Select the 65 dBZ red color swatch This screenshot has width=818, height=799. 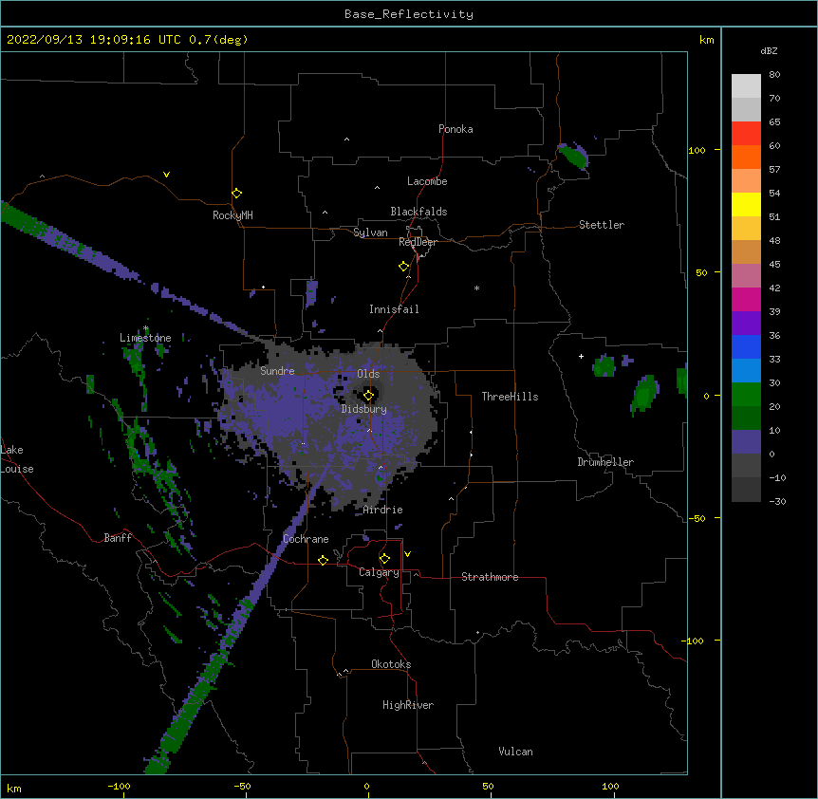(746, 134)
